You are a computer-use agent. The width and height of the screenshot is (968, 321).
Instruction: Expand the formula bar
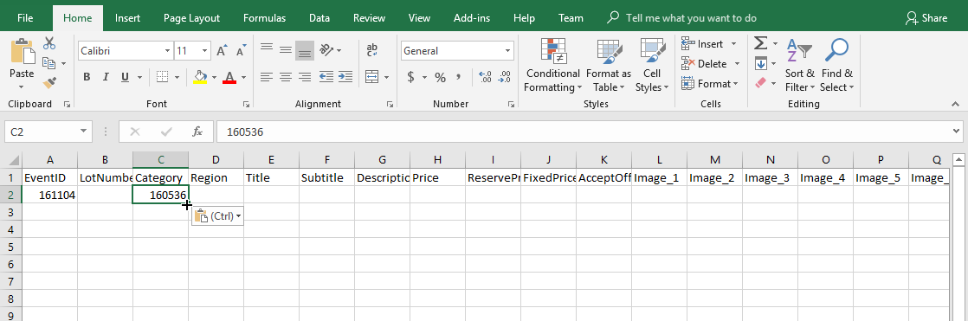pyautogui.click(x=956, y=131)
